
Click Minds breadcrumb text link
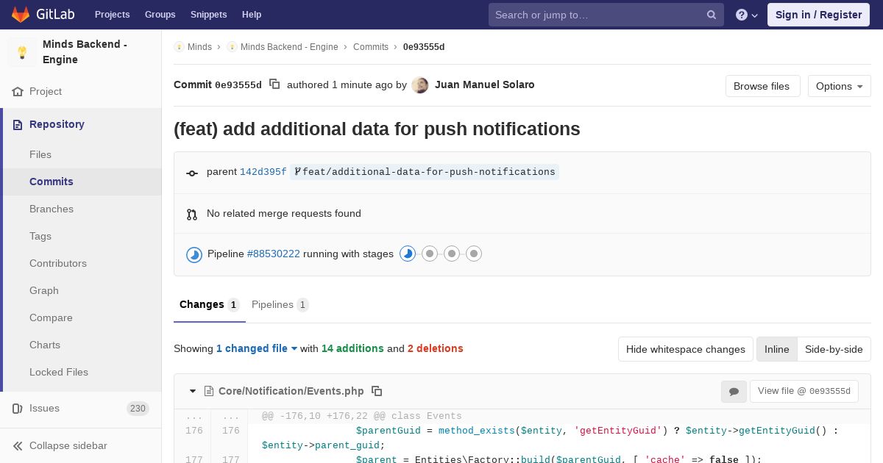tap(199, 47)
